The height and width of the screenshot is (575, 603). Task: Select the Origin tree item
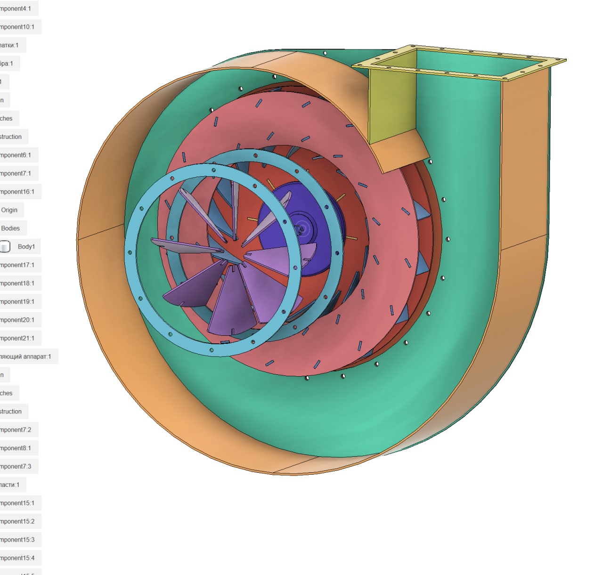tap(9, 210)
